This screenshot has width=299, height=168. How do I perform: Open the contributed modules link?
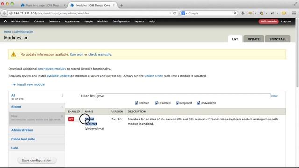click(52, 69)
